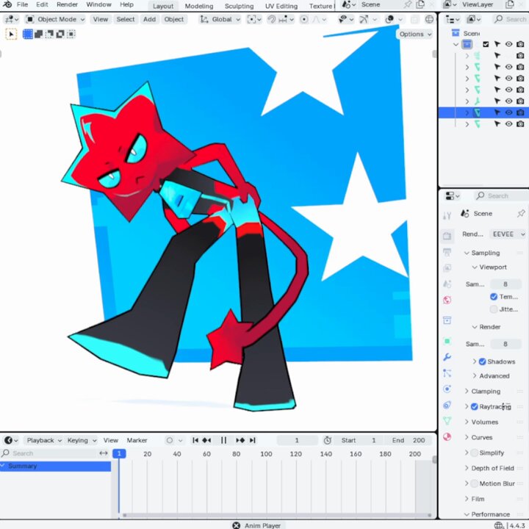Switch to wireframe viewport shading
Screen dimensions: 529x529
click(429, 19)
